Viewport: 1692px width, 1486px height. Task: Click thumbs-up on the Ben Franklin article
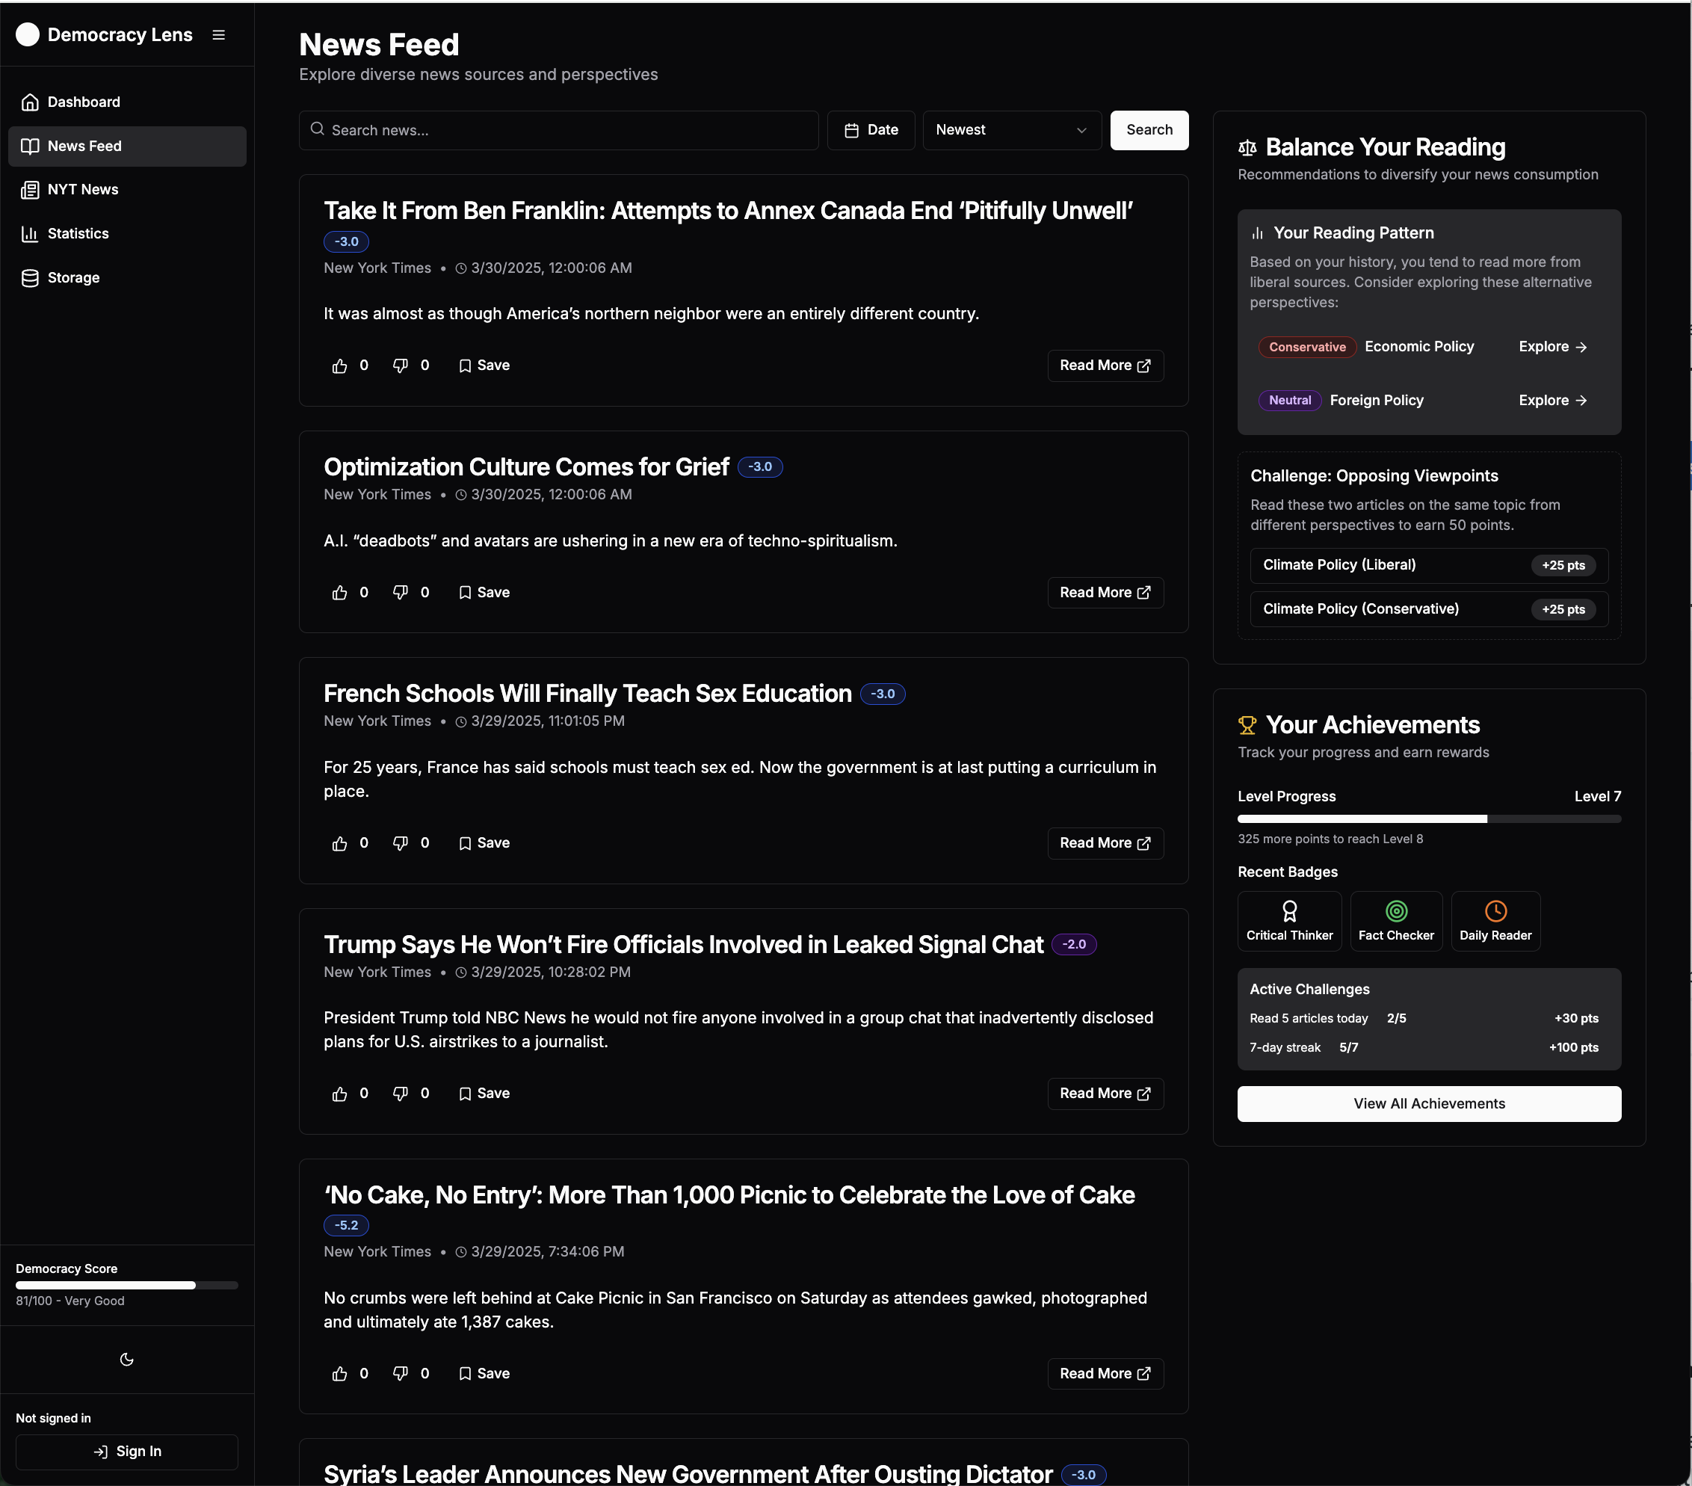[x=339, y=366]
